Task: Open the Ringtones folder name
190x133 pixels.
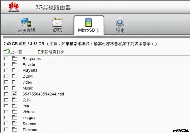Action: (31, 59)
